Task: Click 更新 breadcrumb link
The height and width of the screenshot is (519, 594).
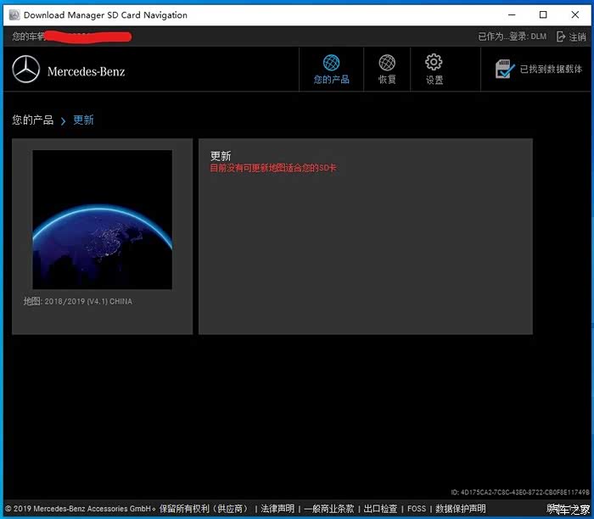Action: pyautogui.click(x=83, y=120)
